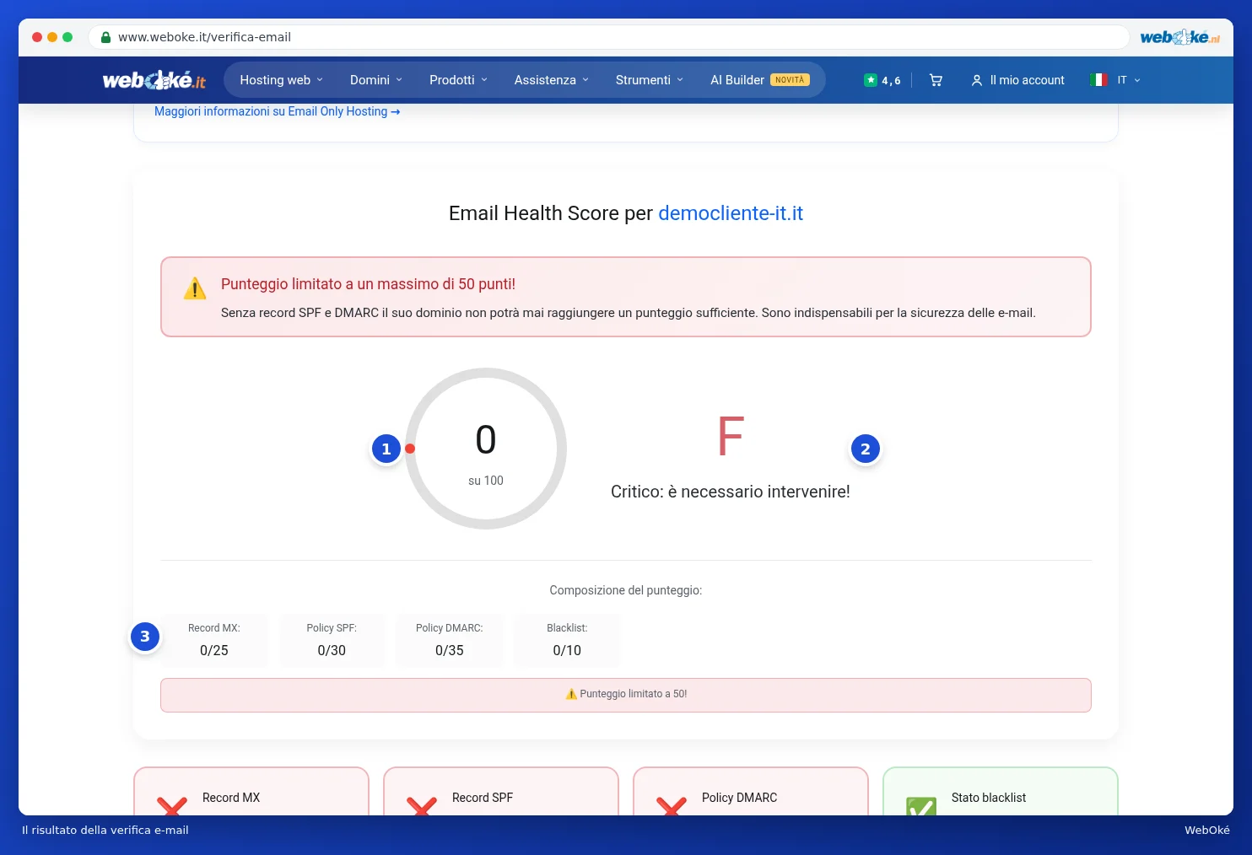Click the weboke.nl logo top right
Screen dimensions: 1252x855
(x=1179, y=37)
